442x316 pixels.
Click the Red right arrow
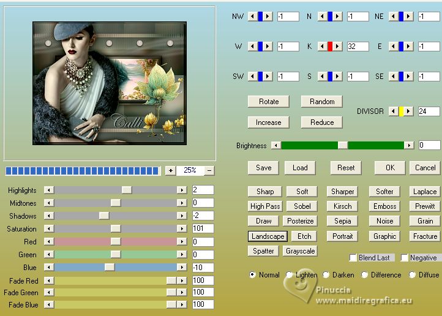182,241
